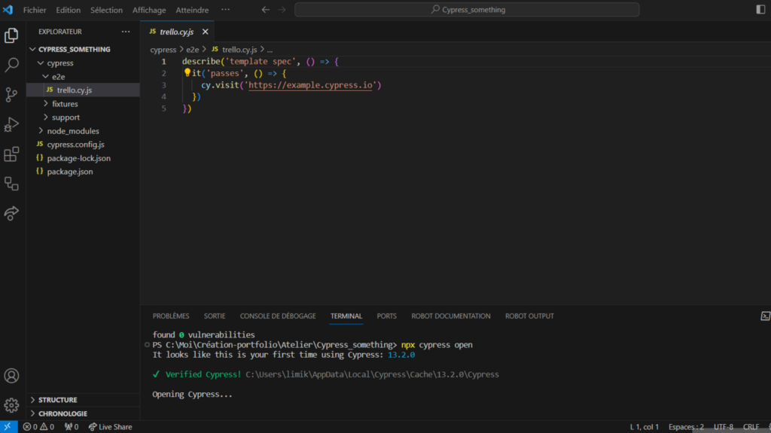Image resolution: width=771 pixels, height=433 pixels.
Task: Open cypress.config.js in the explorer
Action: [75, 145]
